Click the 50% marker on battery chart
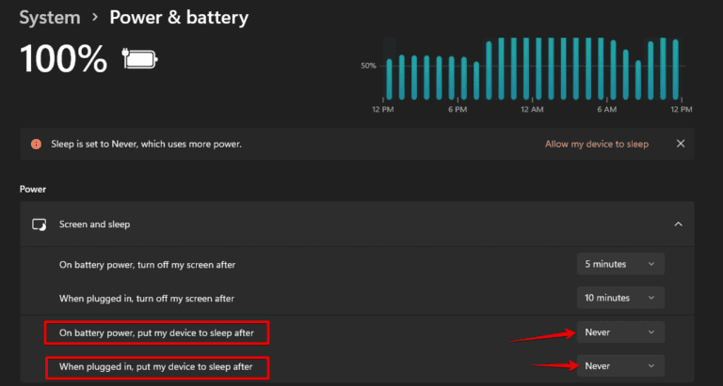This screenshot has height=386, width=723. coord(368,66)
